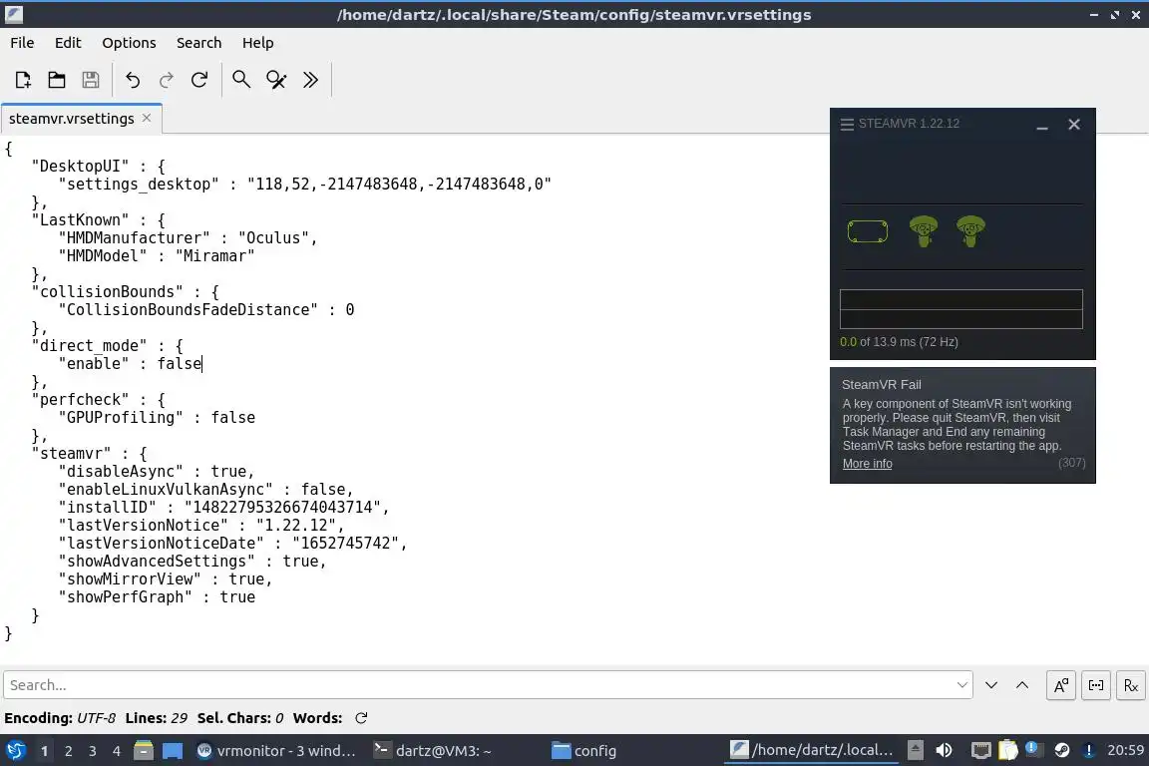Click the "HMDModel" : "Miramar" line
Viewport: 1149px width, 766px height.
click(156, 255)
